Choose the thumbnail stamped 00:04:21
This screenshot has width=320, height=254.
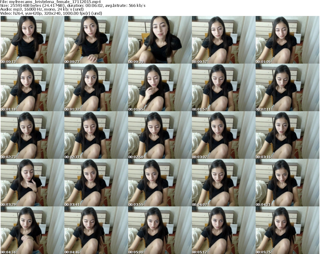(x=287, y=183)
